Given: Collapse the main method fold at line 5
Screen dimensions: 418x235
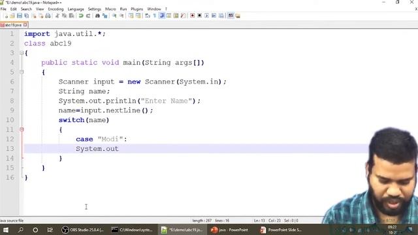Looking at the screenshot, I should click(x=22, y=72).
